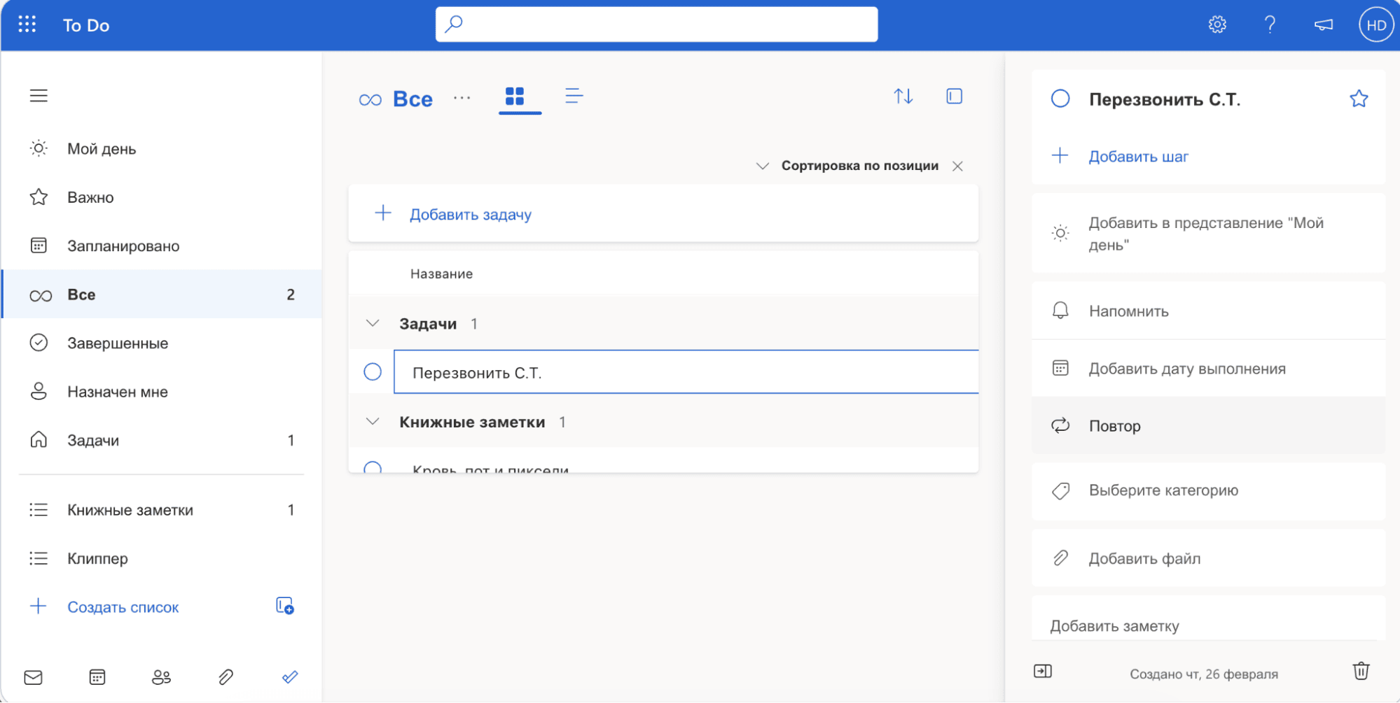Click the trash icon to delete task
This screenshot has height=703, width=1400.
(x=1360, y=671)
